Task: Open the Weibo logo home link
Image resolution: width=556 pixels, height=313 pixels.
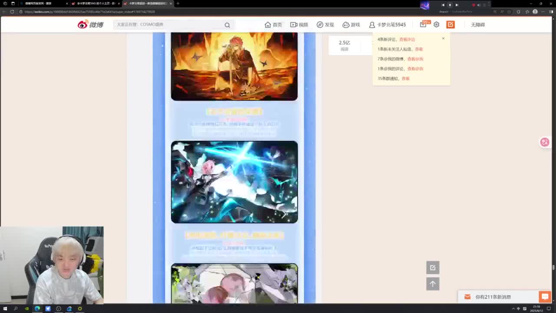Action: click(x=90, y=25)
